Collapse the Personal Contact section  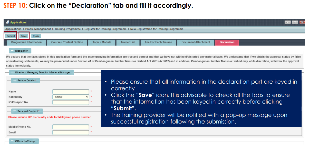point(15,111)
